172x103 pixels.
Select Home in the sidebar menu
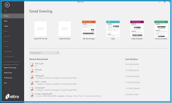[x=13, y=16]
